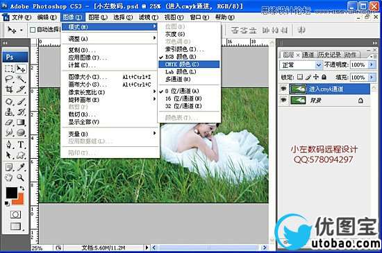Select the Eyedropper tool
The width and height of the screenshot is (382, 253).
(x=21, y=167)
